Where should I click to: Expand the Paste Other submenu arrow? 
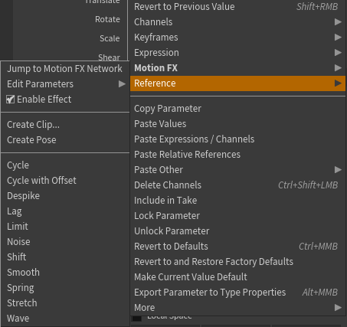[338, 170]
